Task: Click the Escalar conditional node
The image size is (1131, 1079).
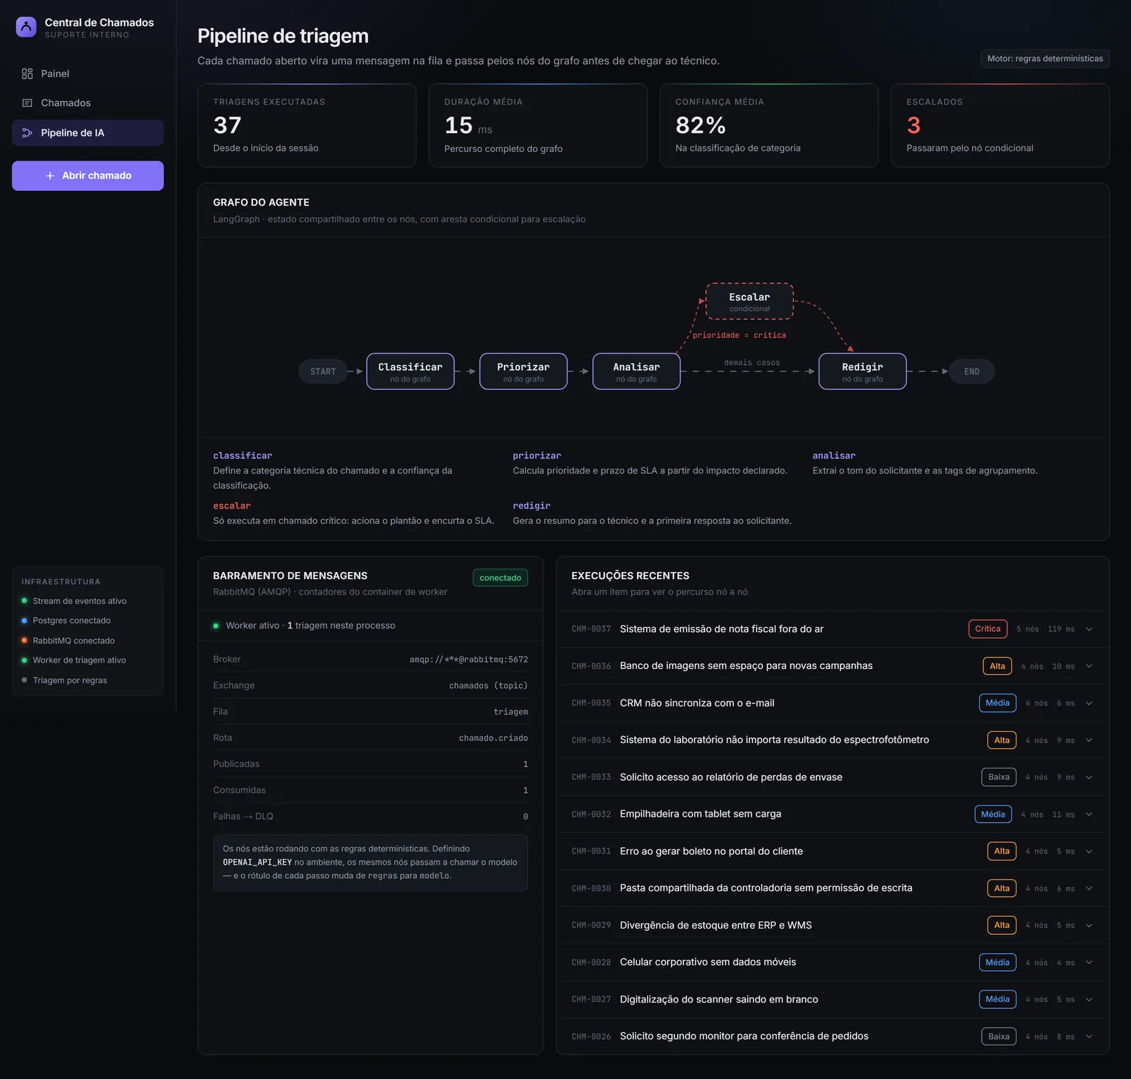Action: coord(749,301)
